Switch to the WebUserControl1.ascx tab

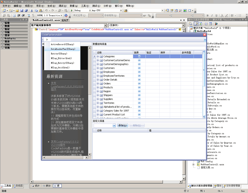[46, 20]
